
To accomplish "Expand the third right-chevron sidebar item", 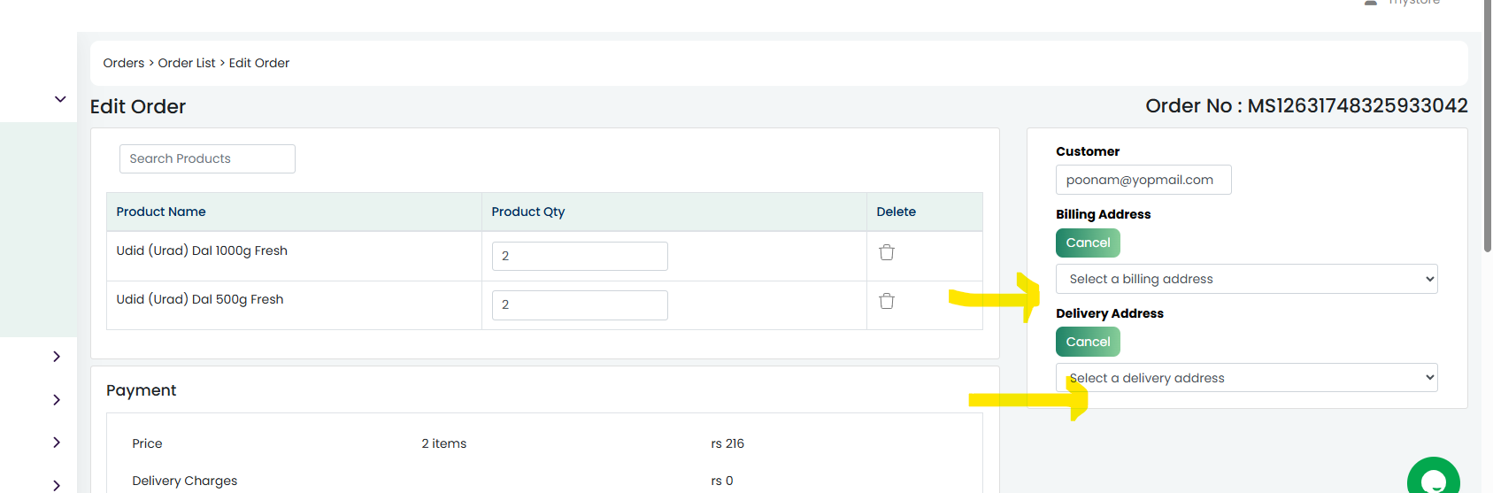I will click(57, 443).
